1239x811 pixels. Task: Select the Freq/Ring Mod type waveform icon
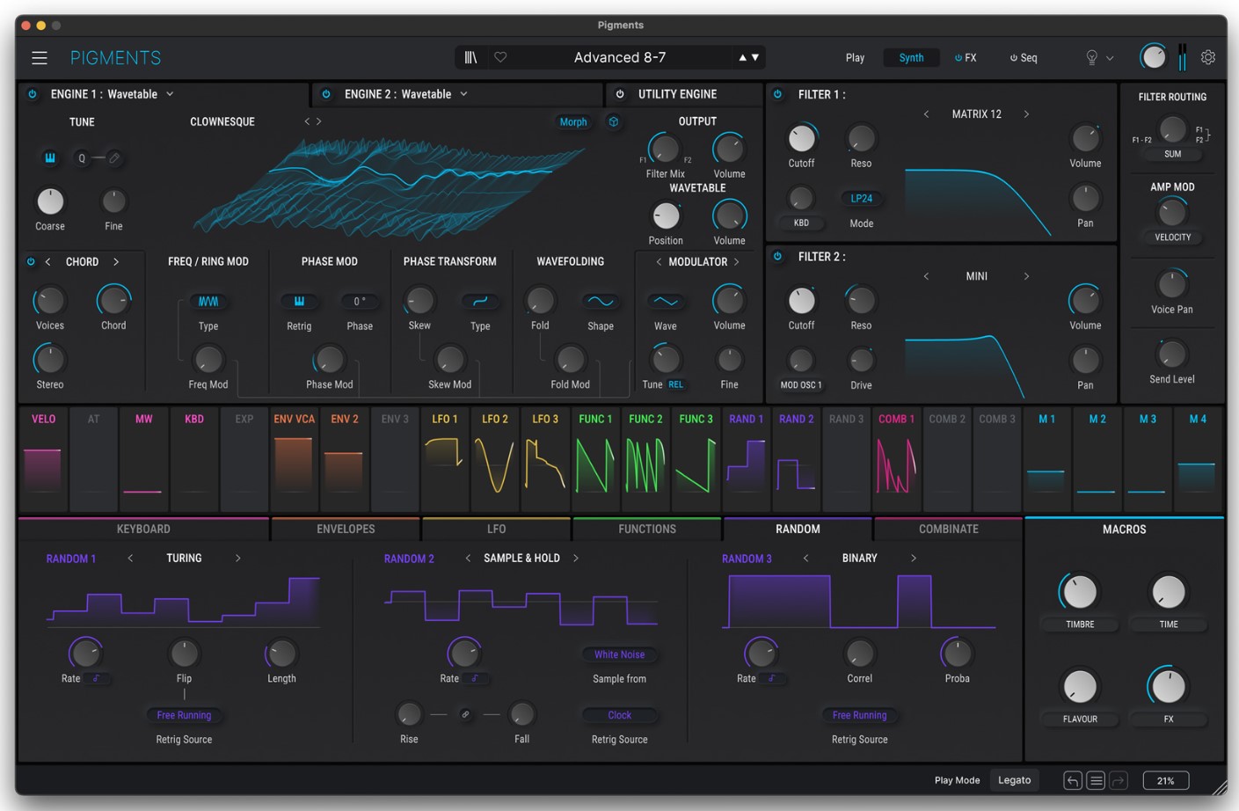pyautogui.click(x=208, y=302)
